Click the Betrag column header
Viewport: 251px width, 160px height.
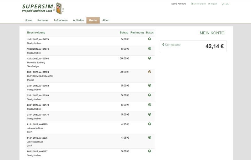(x=124, y=33)
